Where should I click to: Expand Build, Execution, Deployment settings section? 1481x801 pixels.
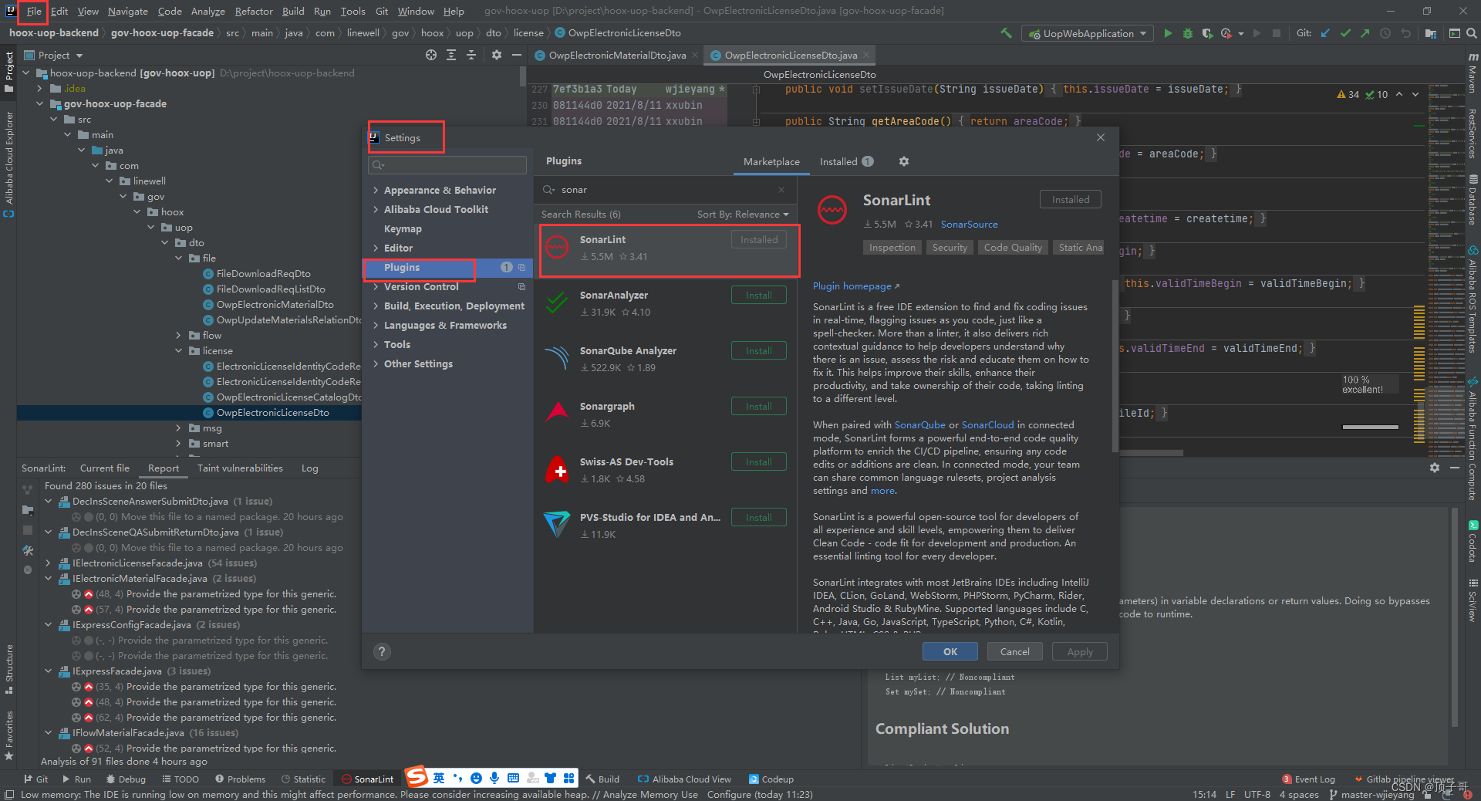tap(376, 306)
